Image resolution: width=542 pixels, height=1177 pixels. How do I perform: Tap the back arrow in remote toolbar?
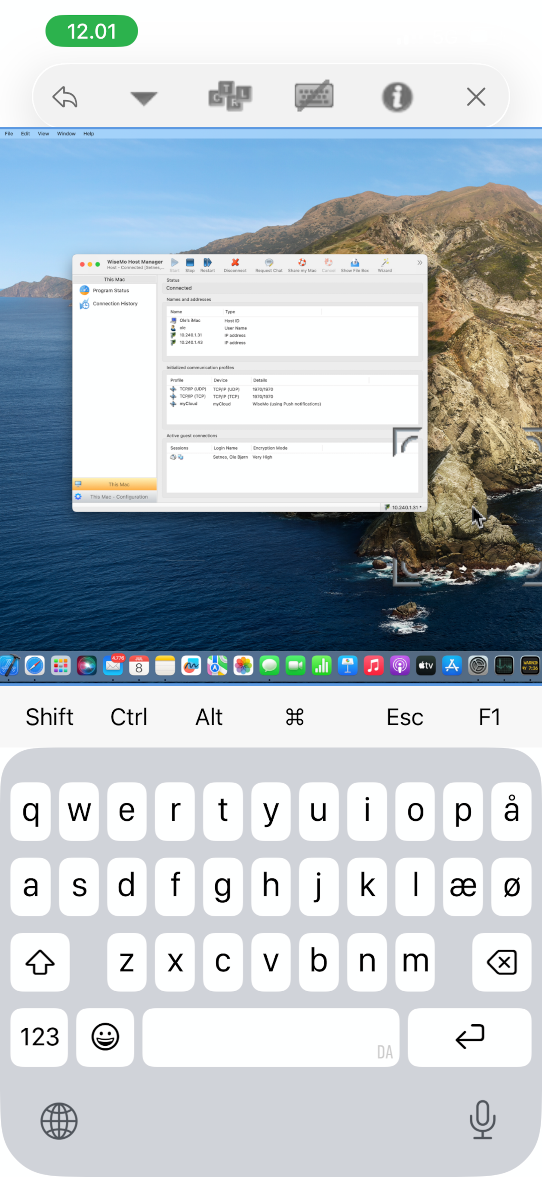tap(65, 97)
